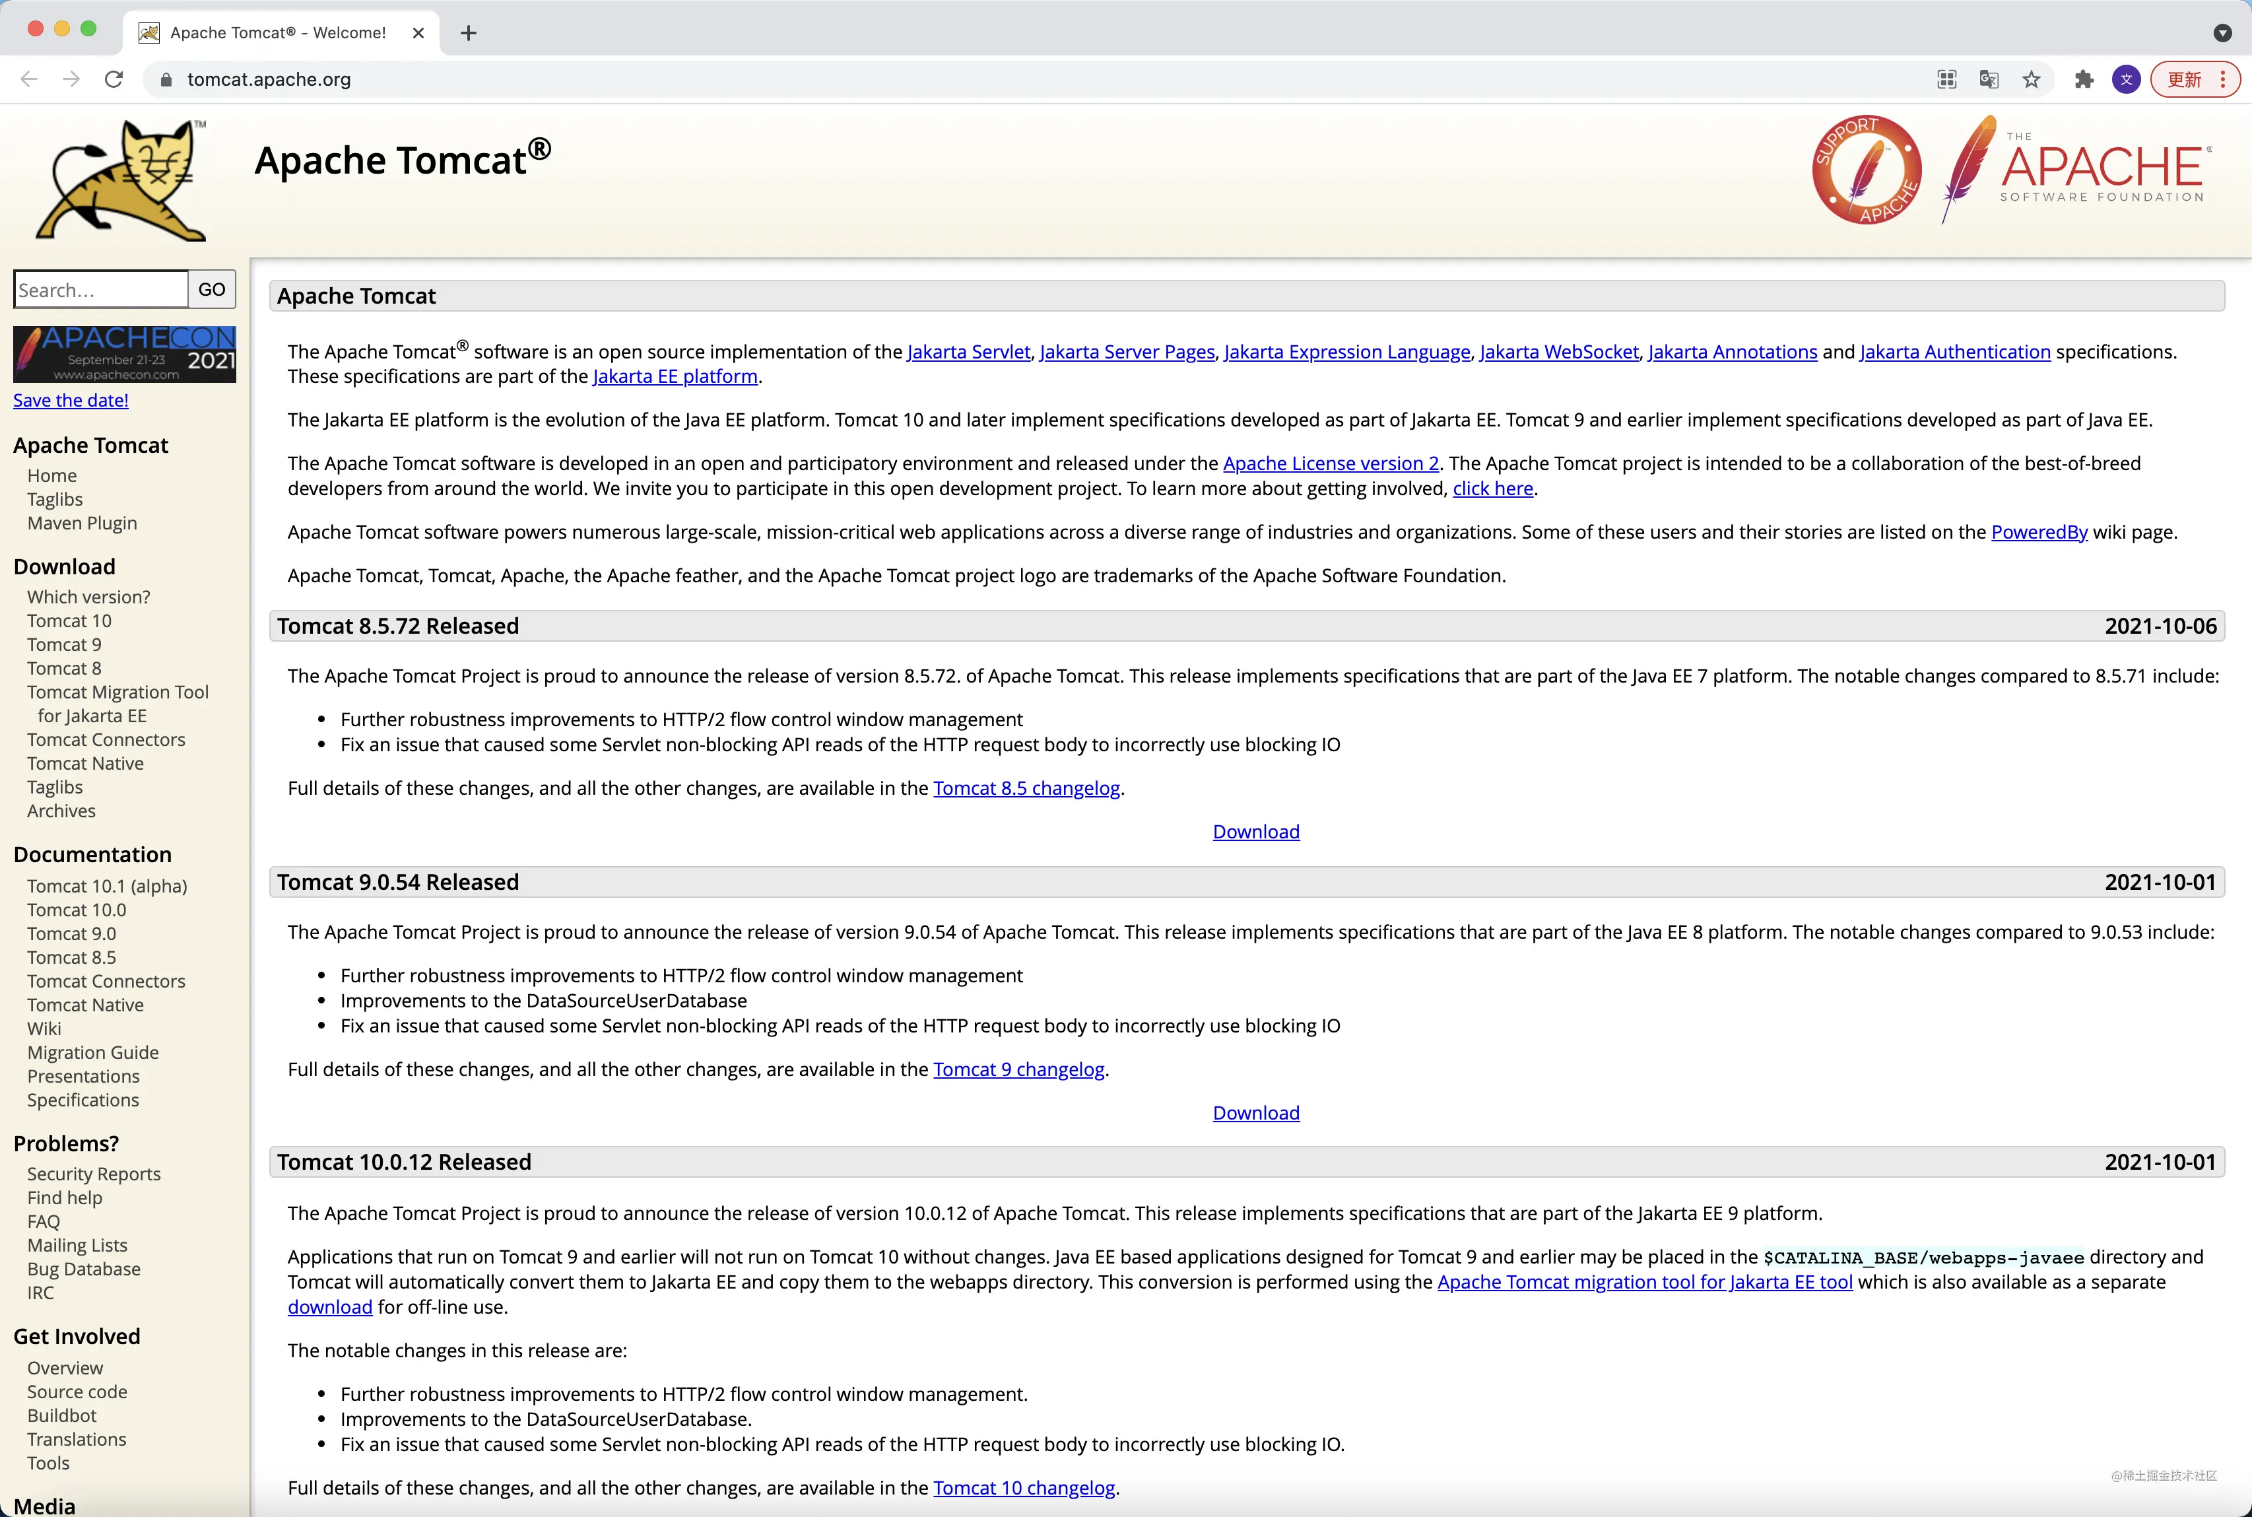Open the Tomcat 8.5 changelog link

1026,788
